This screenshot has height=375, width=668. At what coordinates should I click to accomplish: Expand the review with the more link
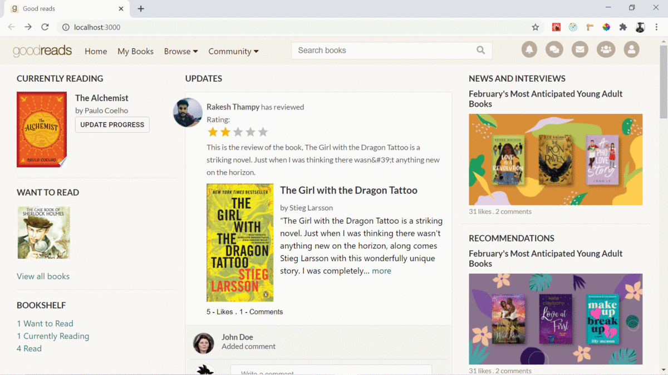coord(381,271)
